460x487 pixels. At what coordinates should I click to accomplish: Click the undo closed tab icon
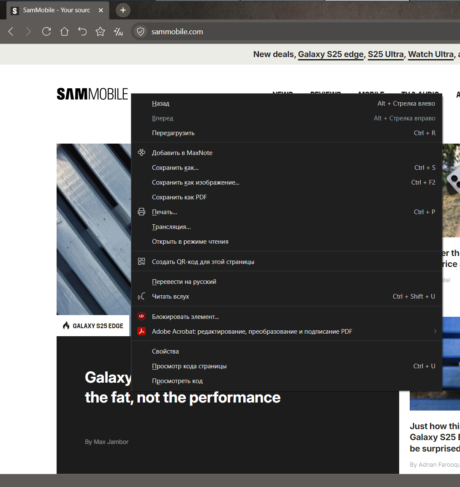pyautogui.click(x=82, y=31)
